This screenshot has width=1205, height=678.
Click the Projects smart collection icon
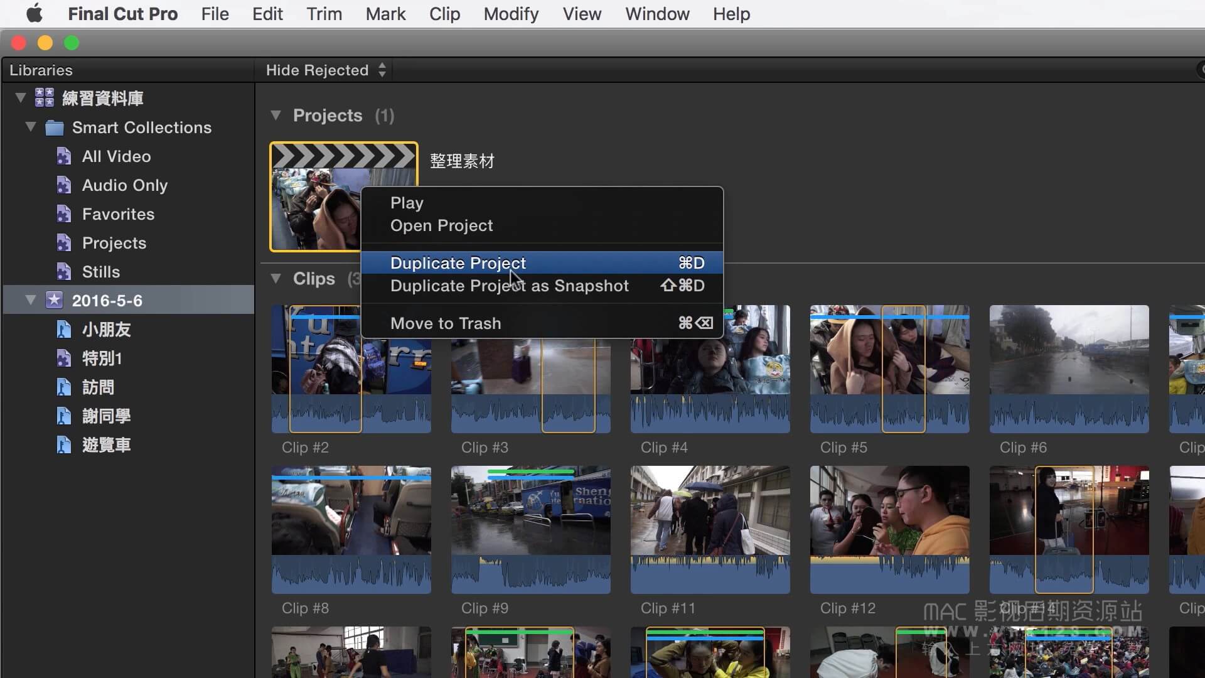coord(64,243)
